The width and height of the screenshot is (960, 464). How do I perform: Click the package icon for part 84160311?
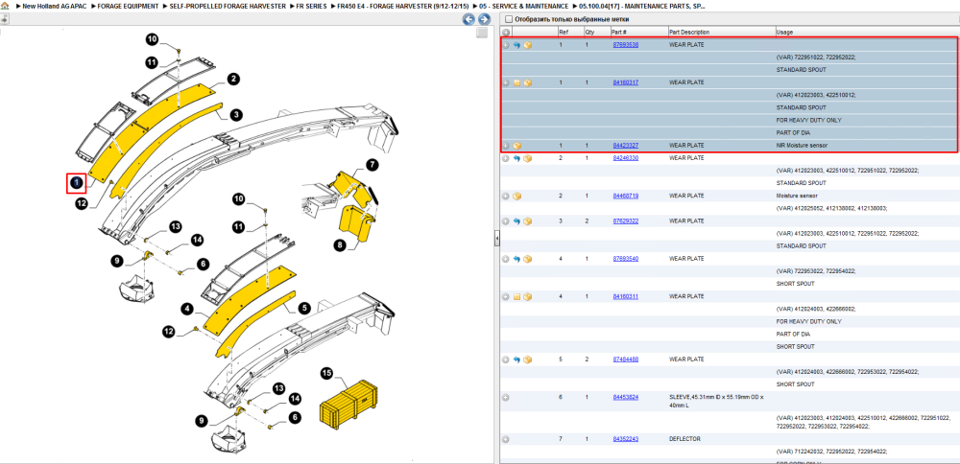tap(527, 297)
